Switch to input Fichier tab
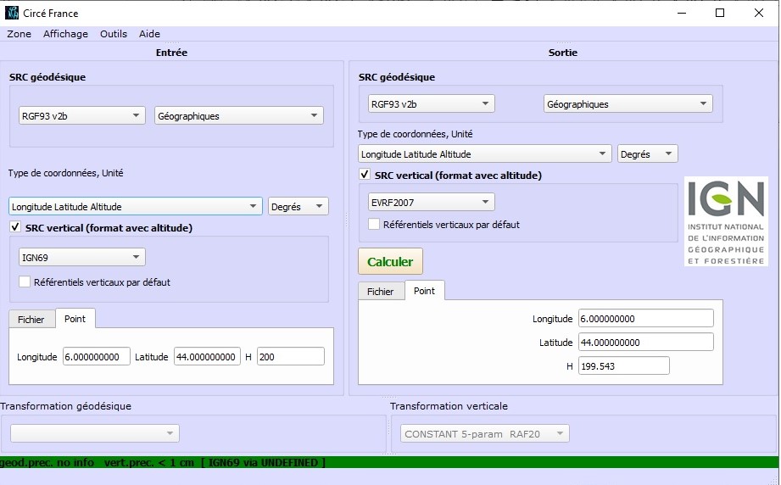Screen dimensions: 781x485 tap(31, 320)
